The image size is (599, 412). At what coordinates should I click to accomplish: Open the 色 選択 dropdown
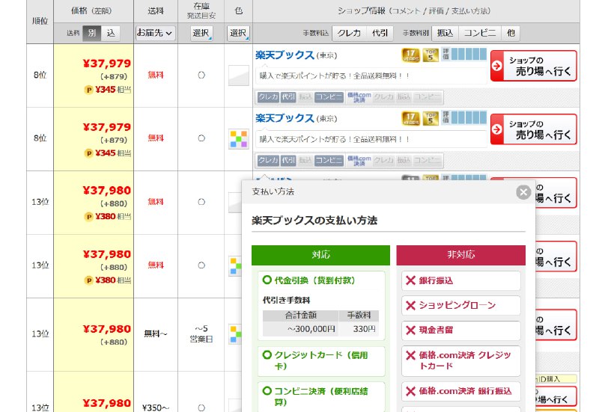click(x=238, y=33)
